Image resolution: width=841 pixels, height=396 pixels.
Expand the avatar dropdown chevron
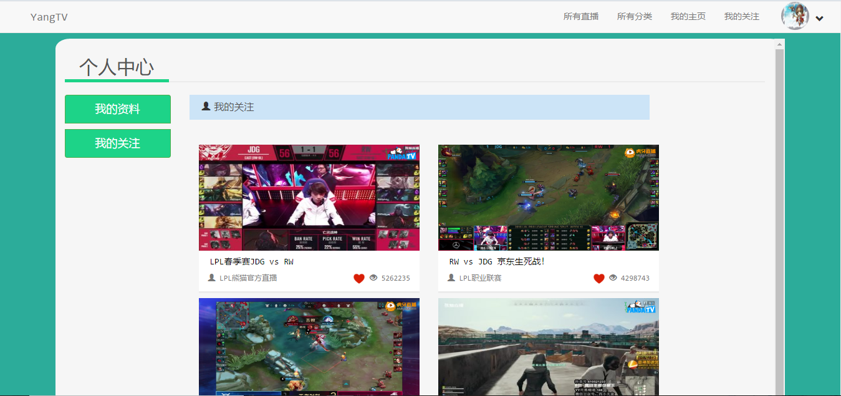[x=819, y=19]
